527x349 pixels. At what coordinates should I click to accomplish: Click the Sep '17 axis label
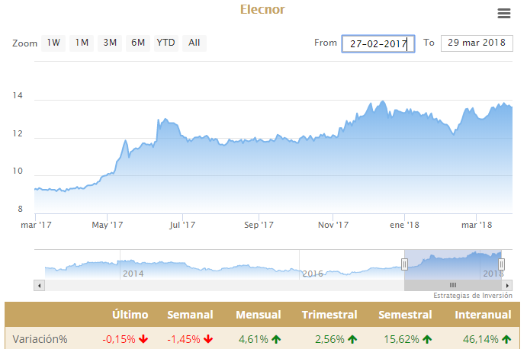click(259, 225)
